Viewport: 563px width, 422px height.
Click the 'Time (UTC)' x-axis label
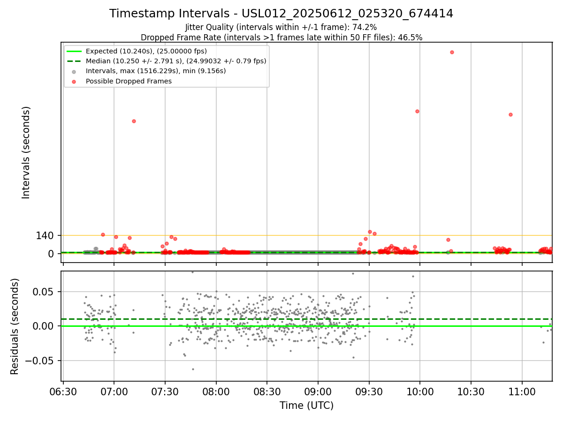(307, 406)
